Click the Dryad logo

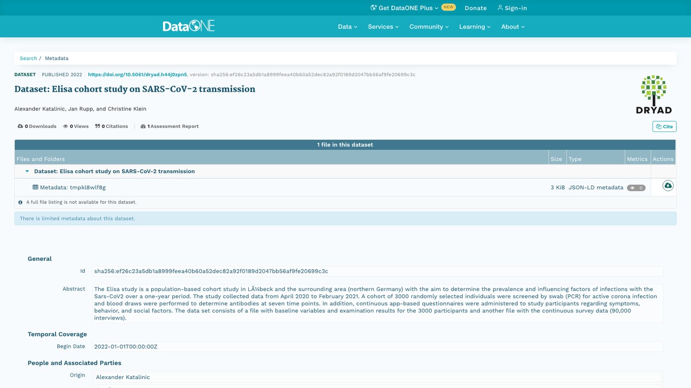(654, 94)
